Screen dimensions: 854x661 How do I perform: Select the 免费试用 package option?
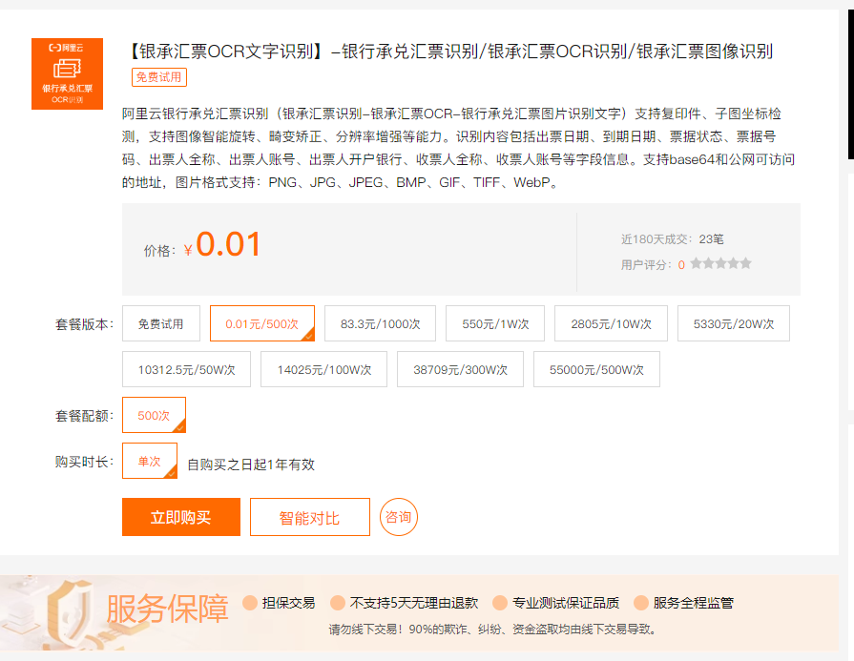[161, 323]
